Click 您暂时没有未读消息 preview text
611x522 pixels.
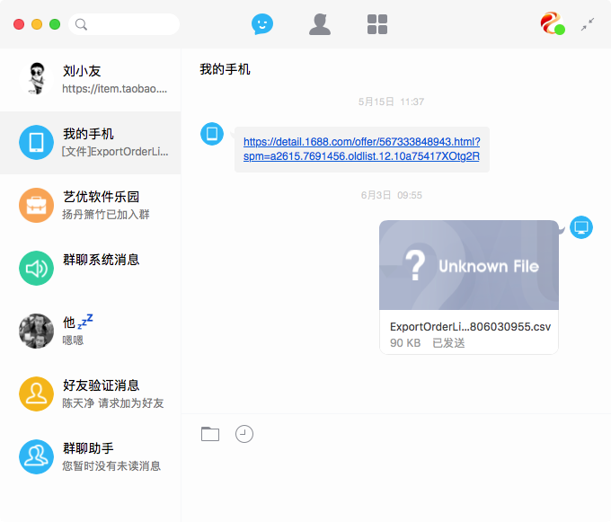tap(111, 466)
